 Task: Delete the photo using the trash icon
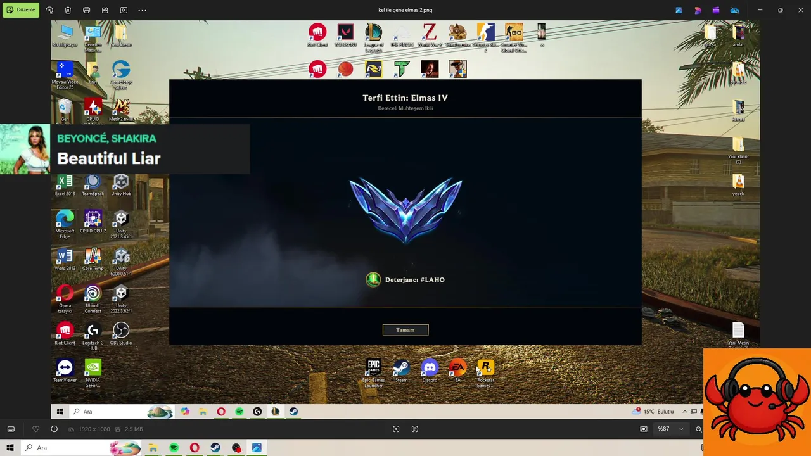pyautogui.click(x=68, y=10)
